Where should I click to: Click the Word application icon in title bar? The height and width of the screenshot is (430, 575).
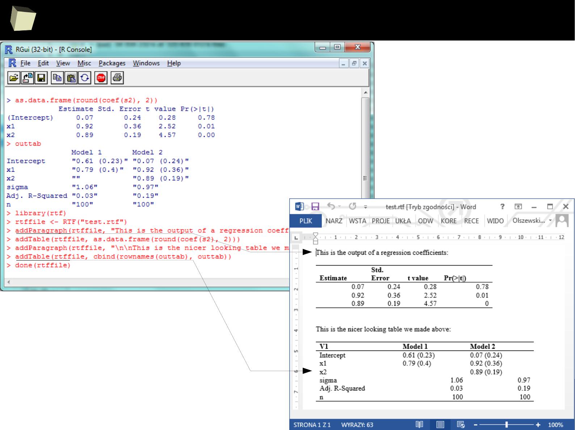tap(299, 207)
